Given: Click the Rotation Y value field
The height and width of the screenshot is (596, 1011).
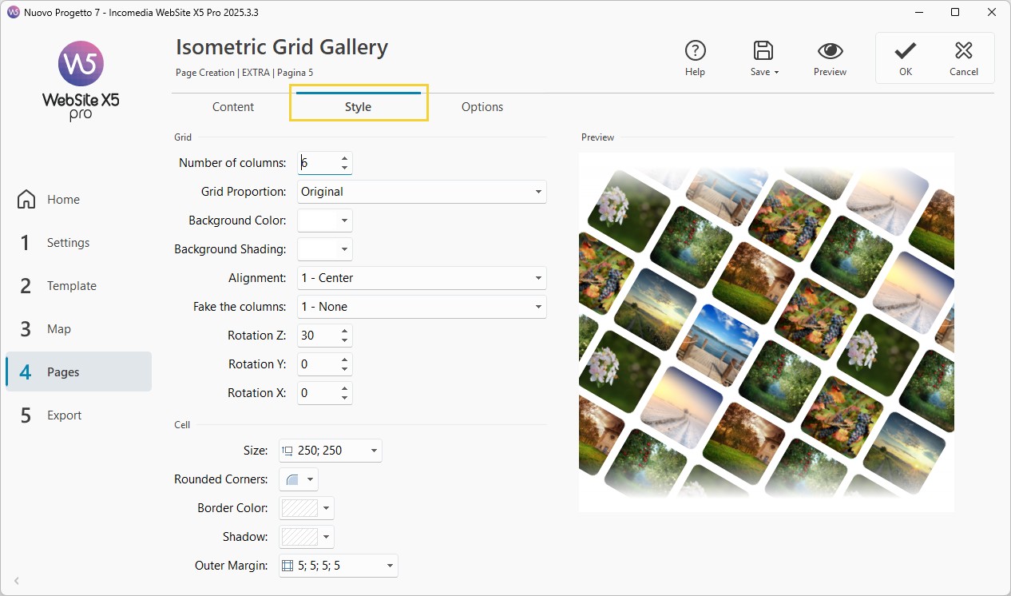Looking at the screenshot, I should [317, 364].
